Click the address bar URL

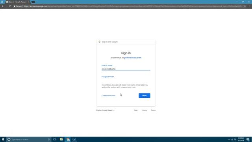click(133, 6)
